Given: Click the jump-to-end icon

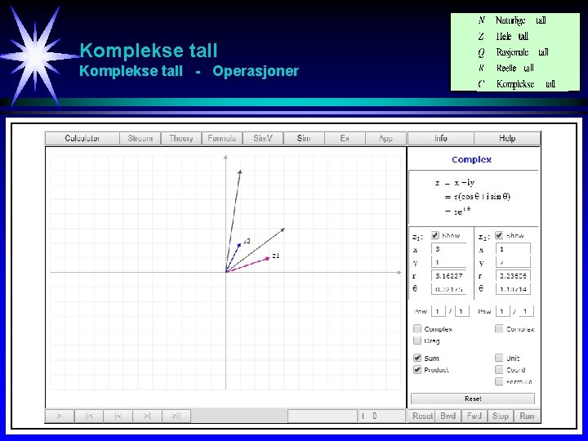Looking at the screenshot, I should 176,416.
